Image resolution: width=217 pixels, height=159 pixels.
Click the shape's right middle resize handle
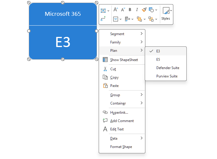[x=97, y=31]
